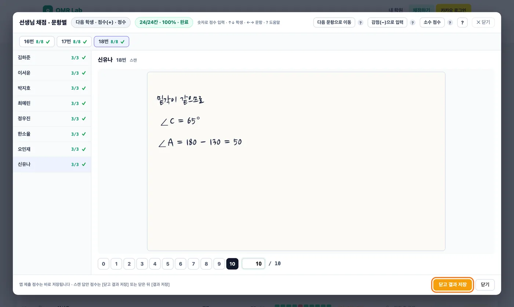This screenshot has width=514, height=307.
Task: Select student 정우진 in the list
Action: pos(52,119)
